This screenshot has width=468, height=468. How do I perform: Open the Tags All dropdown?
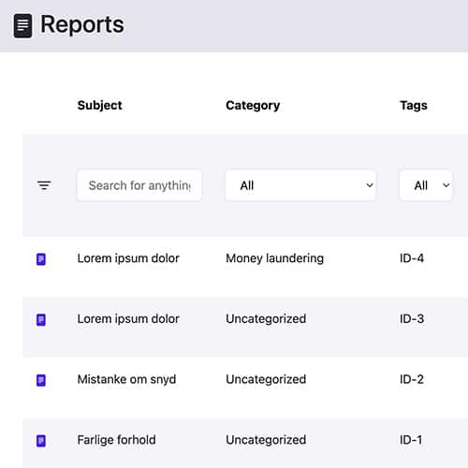(x=426, y=185)
